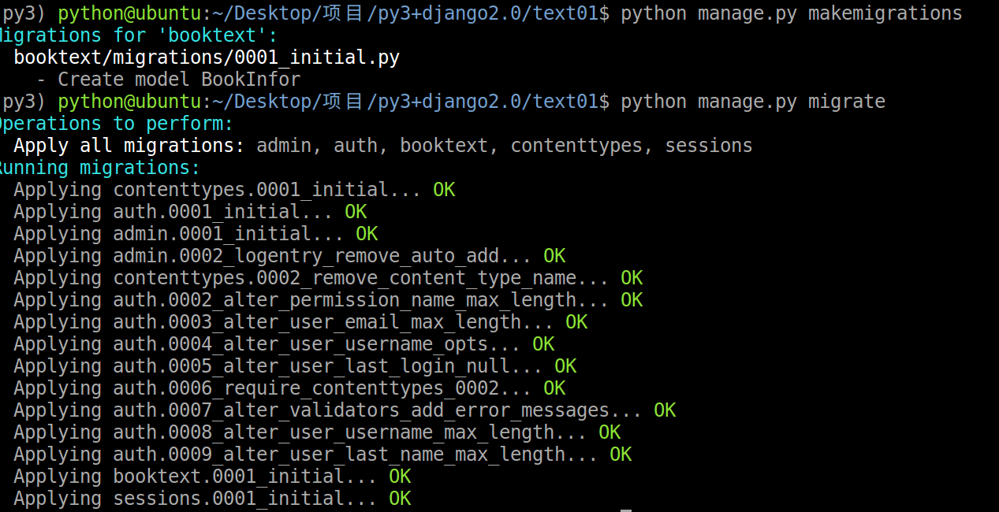This screenshot has height=512, width=999.
Task: Click 'Applying auth.0001_initial...' line
Action: tap(173, 212)
